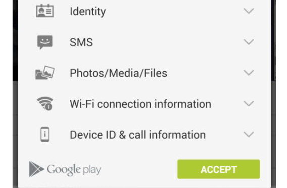The height and width of the screenshot is (188, 287).
Task: Tap the Photos/Media/Files folder picture icon
Action: coord(45,73)
